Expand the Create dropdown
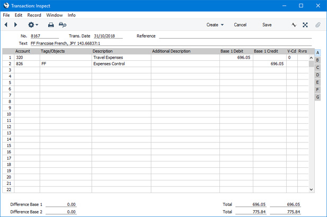 pyautogui.click(x=215, y=25)
